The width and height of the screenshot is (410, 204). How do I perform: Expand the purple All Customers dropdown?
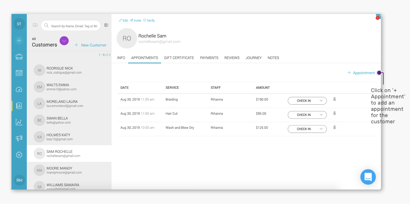(64, 41)
